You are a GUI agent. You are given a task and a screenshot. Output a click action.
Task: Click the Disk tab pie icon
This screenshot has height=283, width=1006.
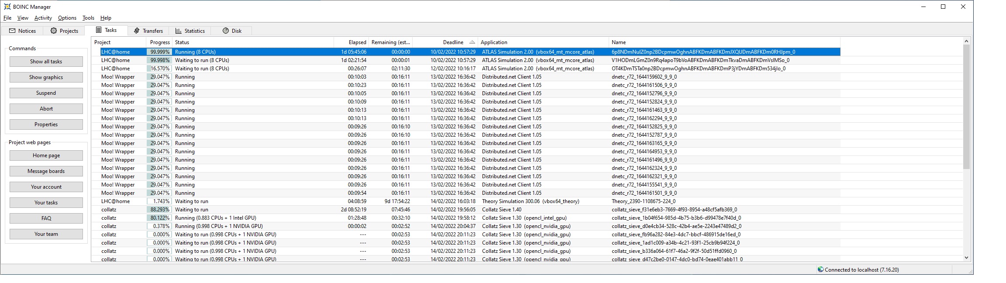226,31
